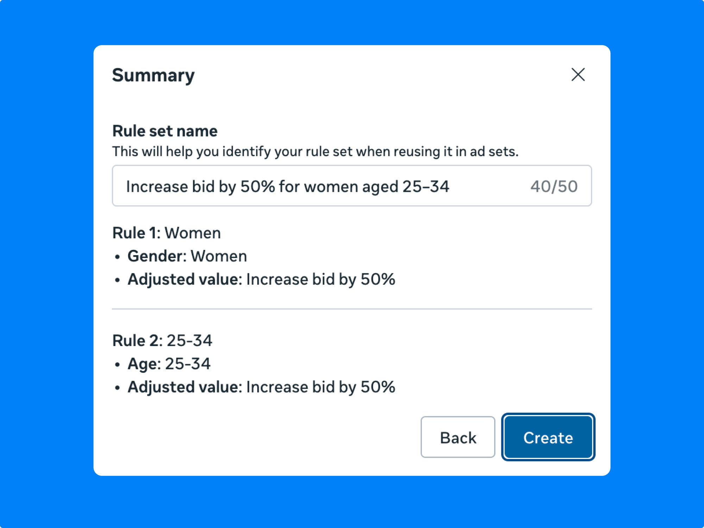Click the Gender: Women bullet item
This screenshot has width=704, height=528.
(x=187, y=256)
